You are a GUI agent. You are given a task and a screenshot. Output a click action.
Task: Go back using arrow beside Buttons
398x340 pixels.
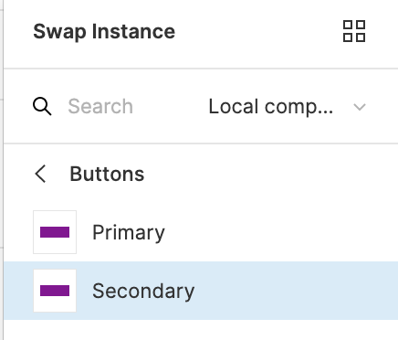[x=40, y=174]
